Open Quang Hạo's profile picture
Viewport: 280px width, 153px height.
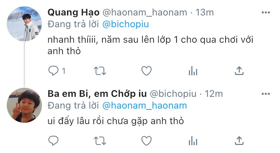pyautogui.click(x=24, y=24)
